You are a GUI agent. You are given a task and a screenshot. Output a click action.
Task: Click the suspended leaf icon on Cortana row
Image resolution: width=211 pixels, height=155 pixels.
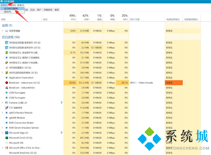(61, 103)
